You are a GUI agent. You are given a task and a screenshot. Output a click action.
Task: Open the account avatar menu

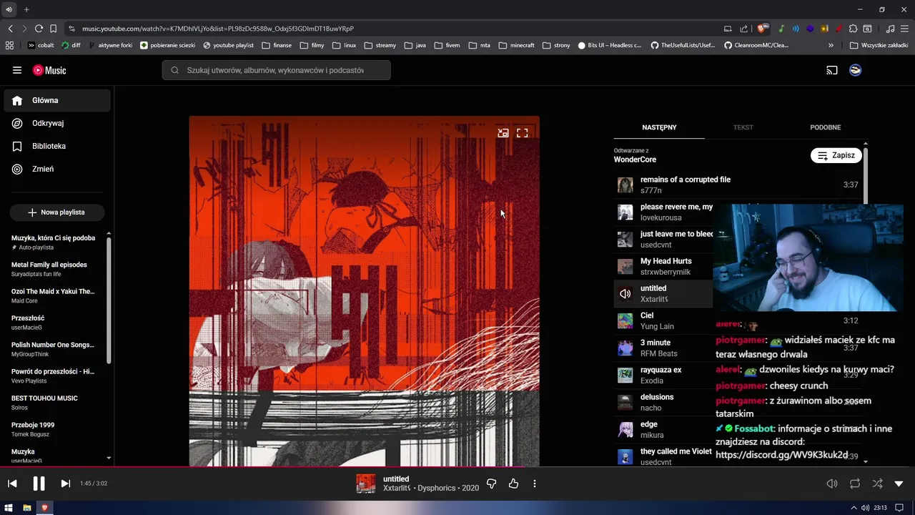[855, 70]
